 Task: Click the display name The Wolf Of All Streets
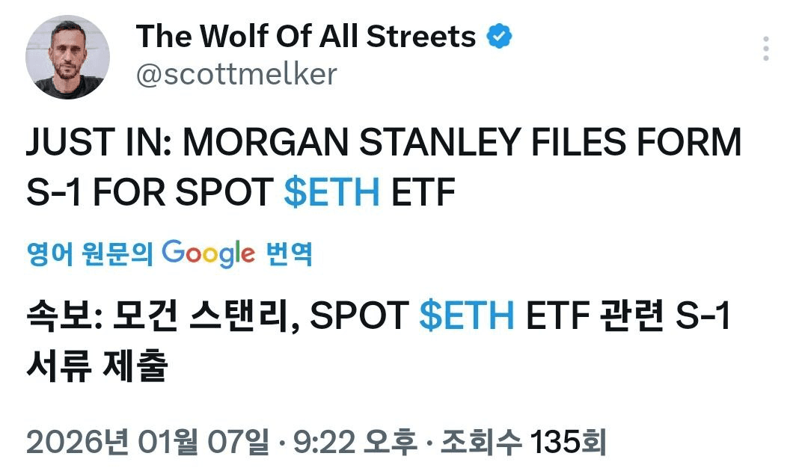coord(305,36)
